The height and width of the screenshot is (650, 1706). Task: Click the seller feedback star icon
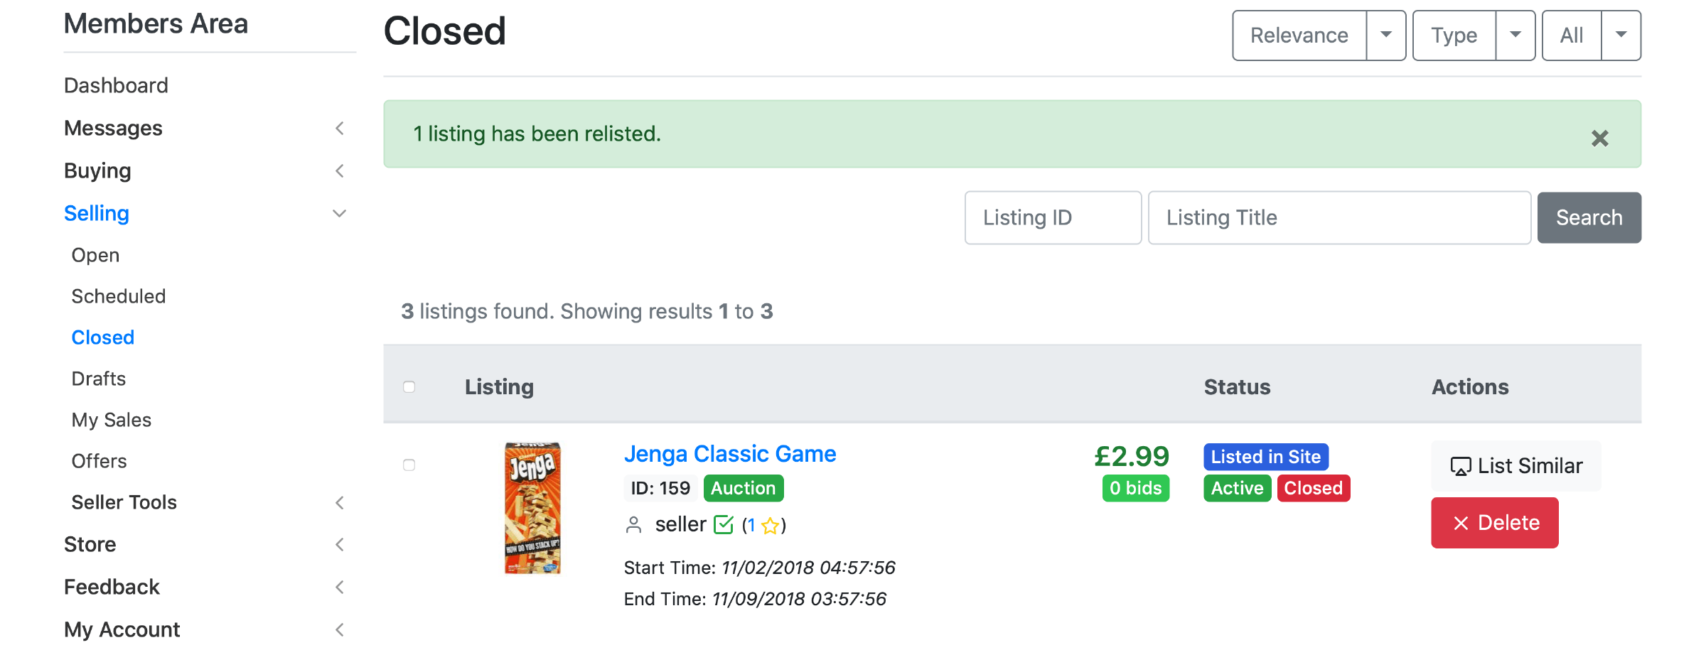769,526
